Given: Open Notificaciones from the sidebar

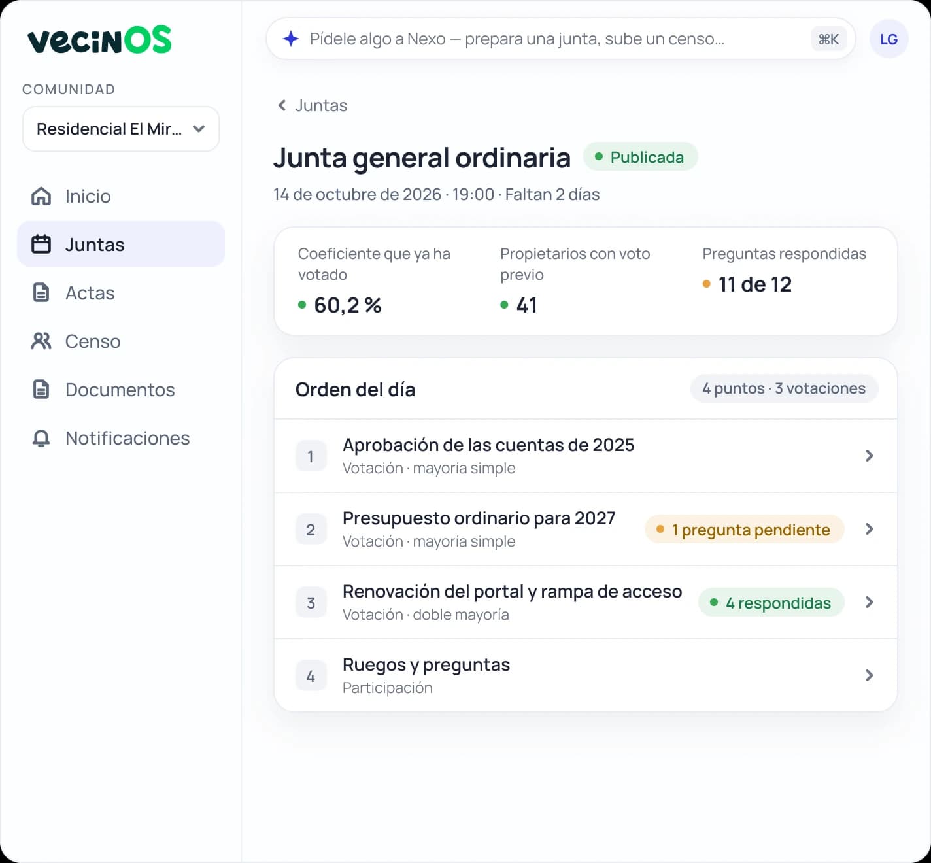Looking at the screenshot, I should pos(121,437).
